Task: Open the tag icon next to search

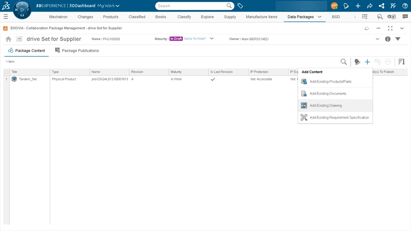Action: tap(240, 6)
